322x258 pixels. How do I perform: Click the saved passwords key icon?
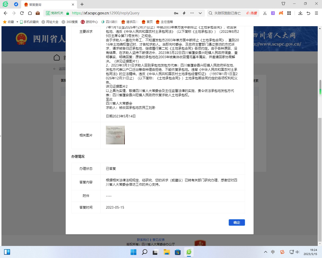(176, 13)
